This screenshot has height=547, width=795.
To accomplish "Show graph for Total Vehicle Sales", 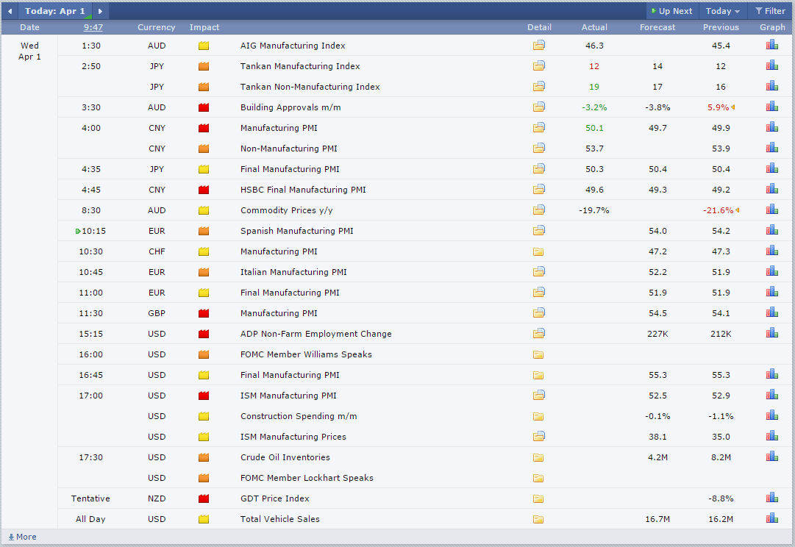I will [x=771, y=518].
